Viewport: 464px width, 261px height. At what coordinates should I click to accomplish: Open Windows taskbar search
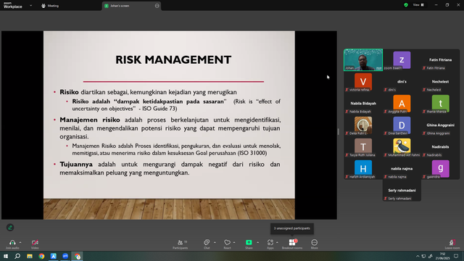point(17,256)
